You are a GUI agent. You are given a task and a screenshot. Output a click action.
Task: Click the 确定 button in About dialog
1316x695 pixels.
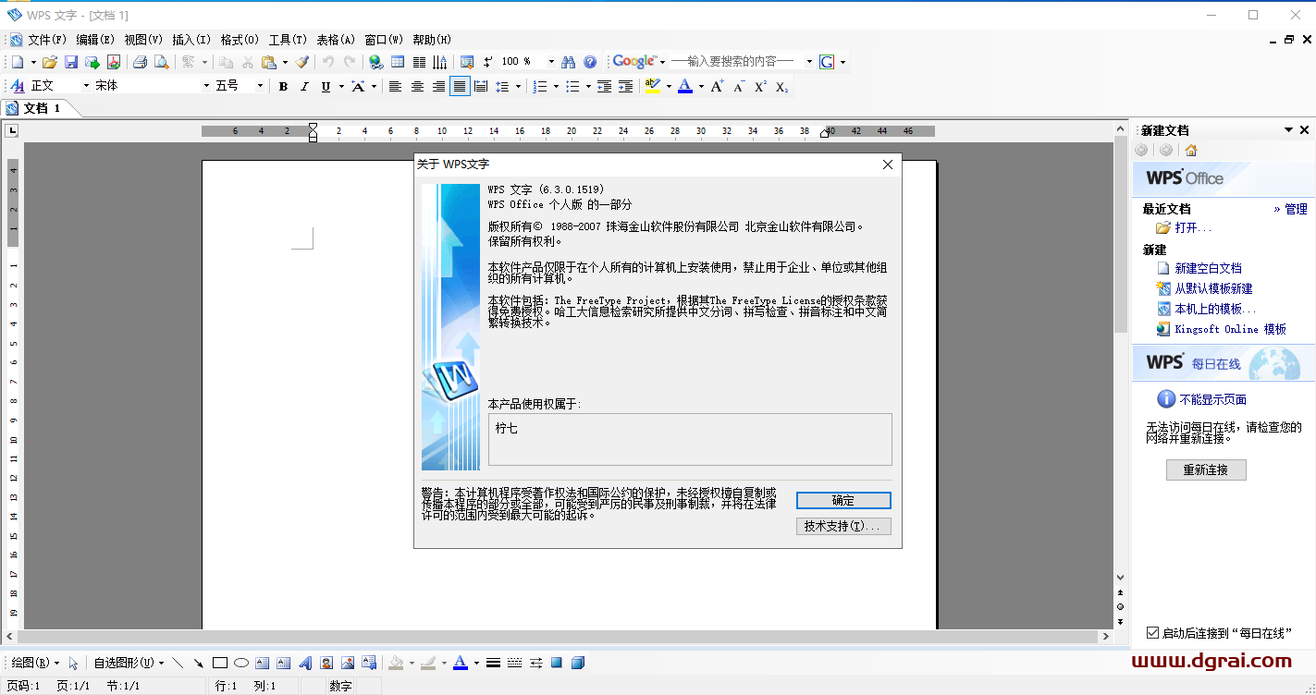(842, 500)
